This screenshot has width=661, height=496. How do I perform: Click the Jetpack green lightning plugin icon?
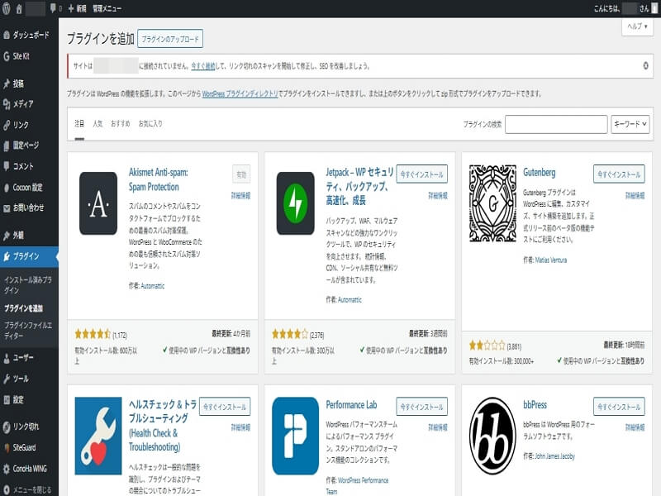(x=295, y=203)
